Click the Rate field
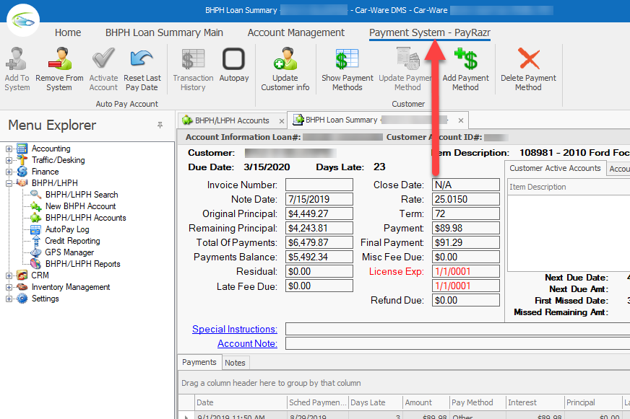The width and height of the screenshot is (630, 419). pyautogui.click(x=466, y=199)
